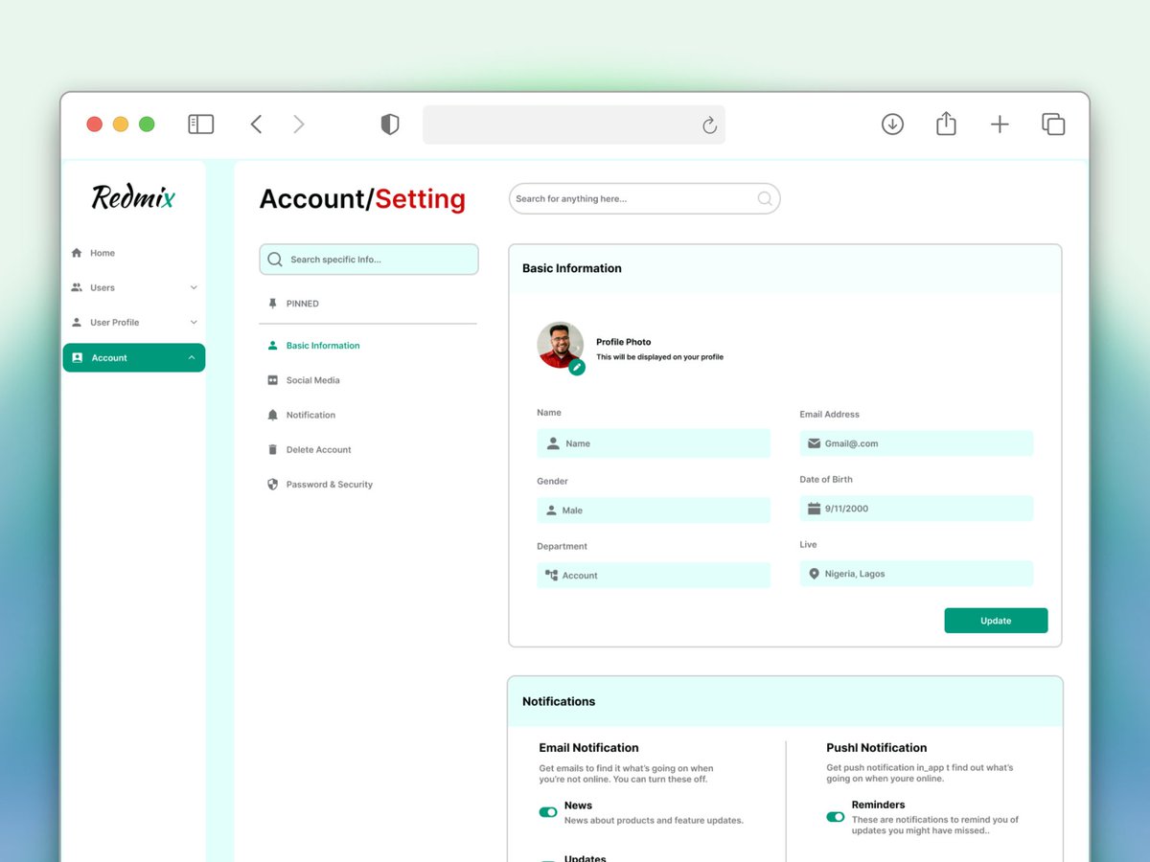Image resolution: width=1150 pixels, height=862 pixels.
Task: Open the Date of Birth field 9/11/2000
Action: click(x=916, y=509)
